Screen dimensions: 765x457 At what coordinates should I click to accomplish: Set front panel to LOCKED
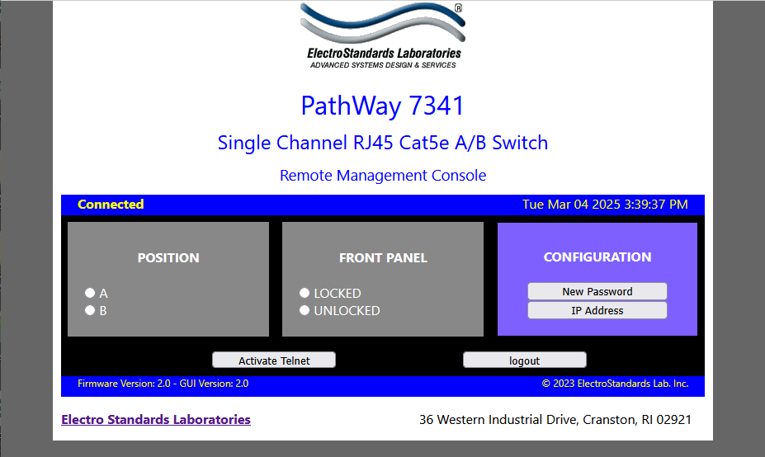click(x=305, y=293)
